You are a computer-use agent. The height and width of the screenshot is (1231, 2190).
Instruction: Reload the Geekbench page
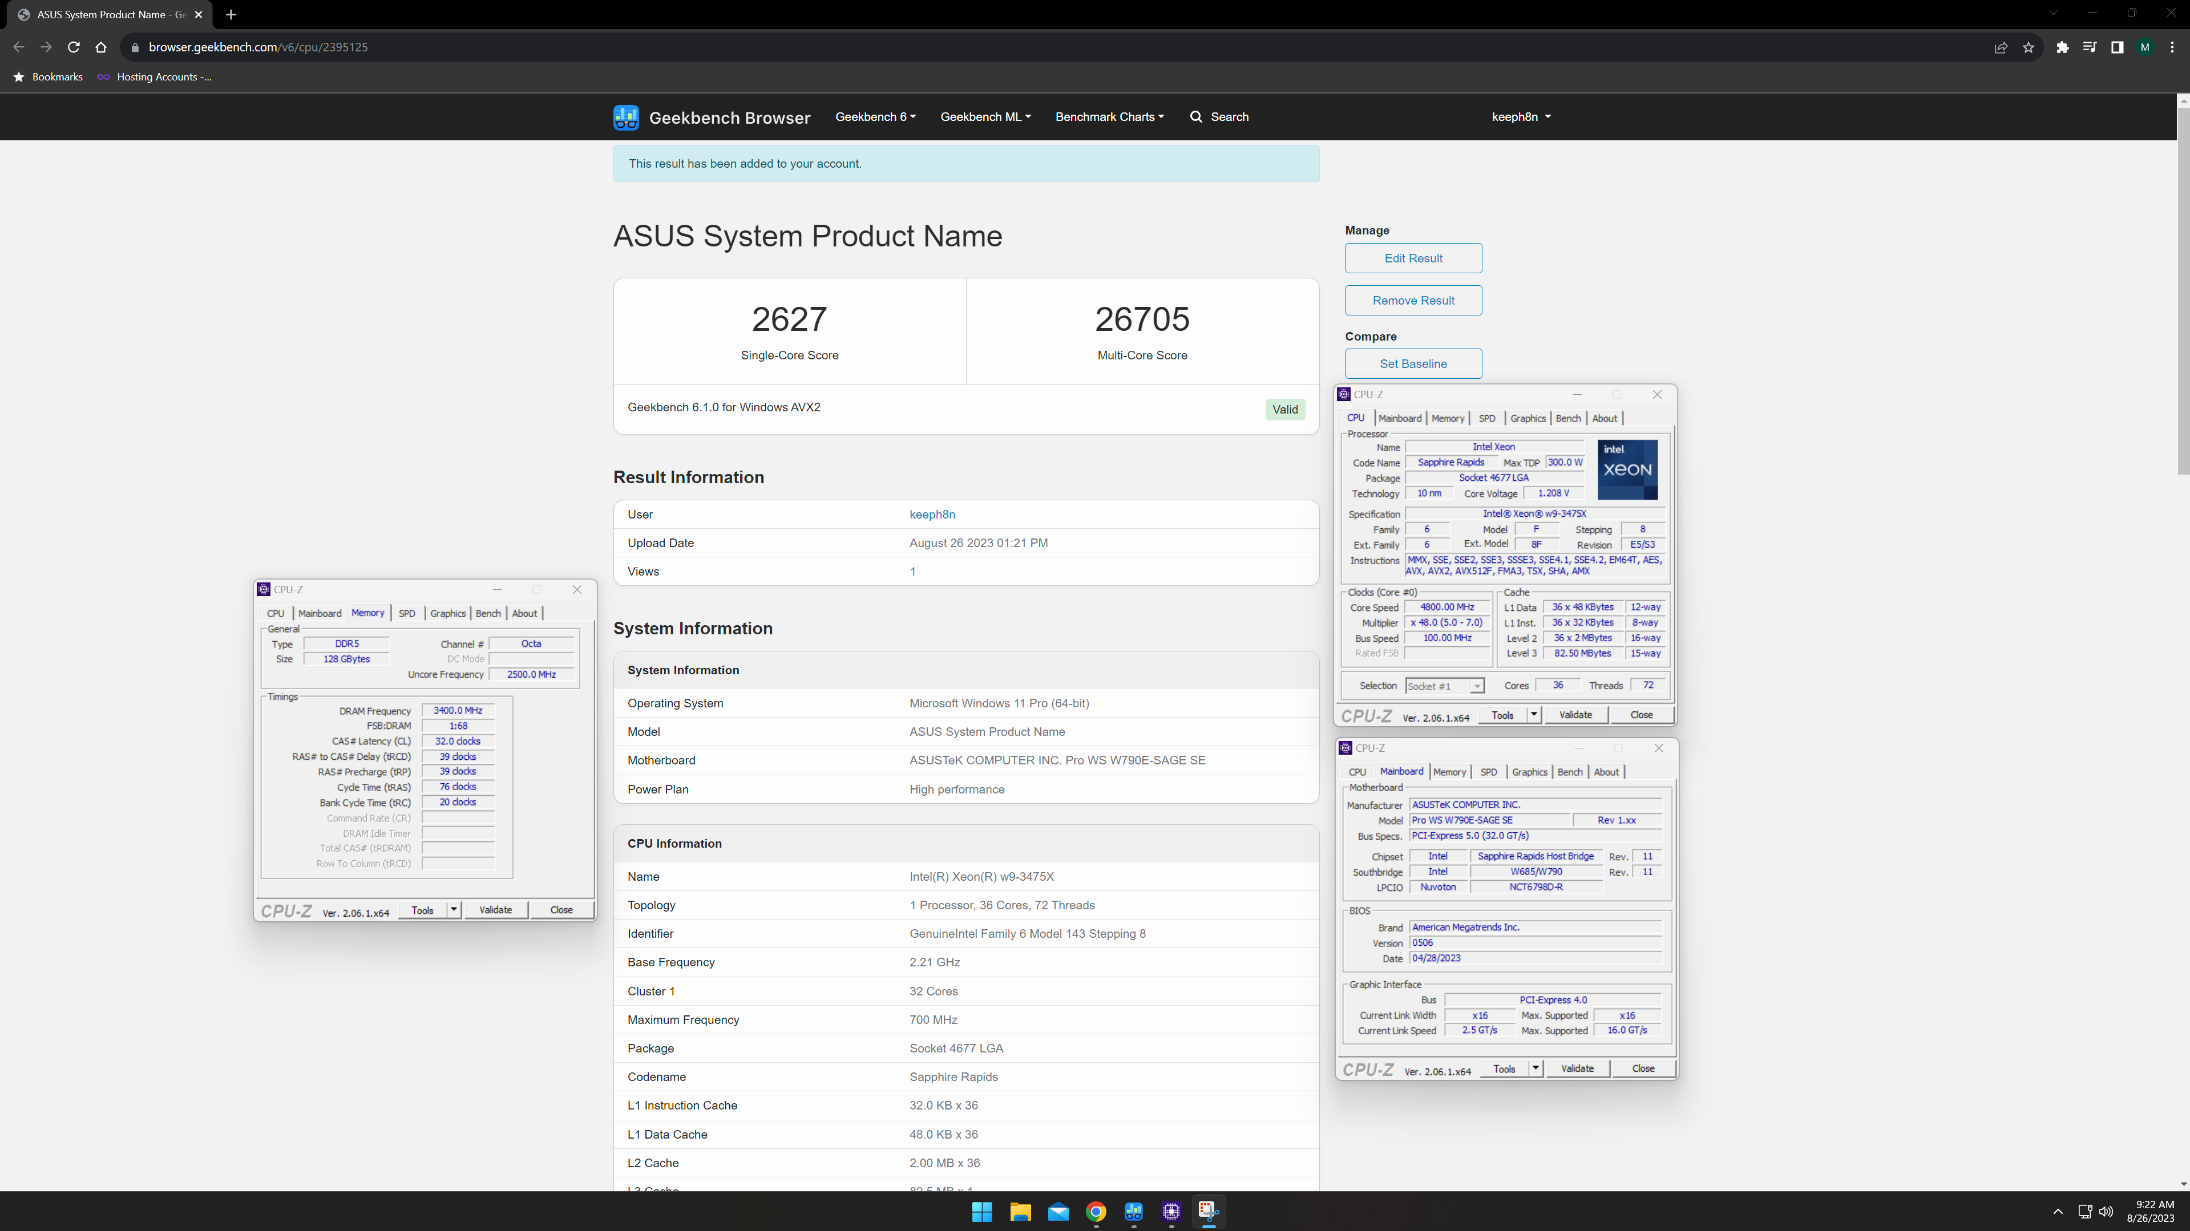point(74,47)
